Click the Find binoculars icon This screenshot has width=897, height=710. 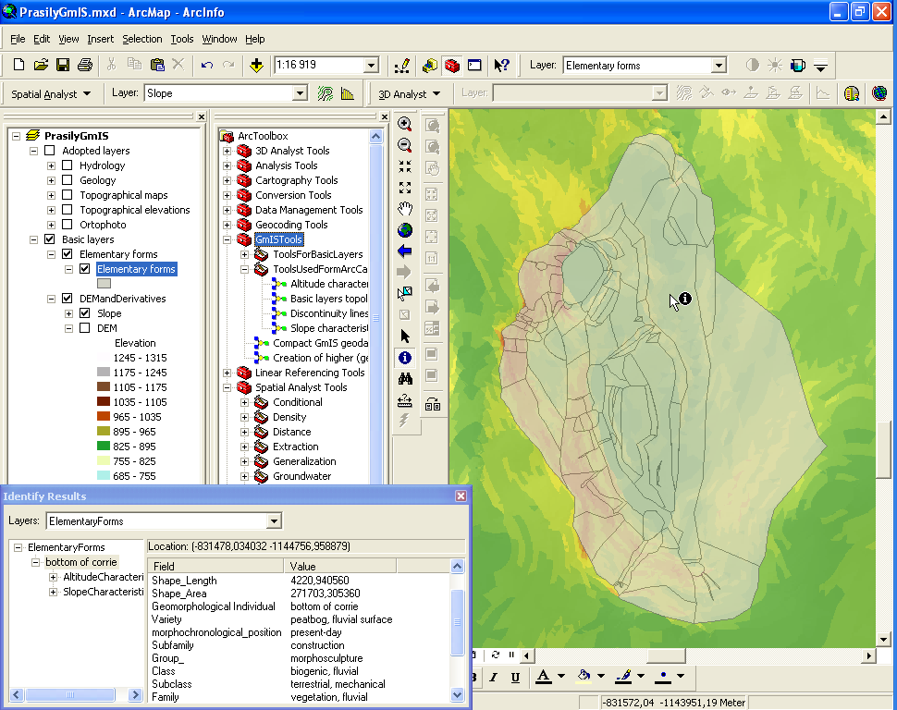[404, 379]
